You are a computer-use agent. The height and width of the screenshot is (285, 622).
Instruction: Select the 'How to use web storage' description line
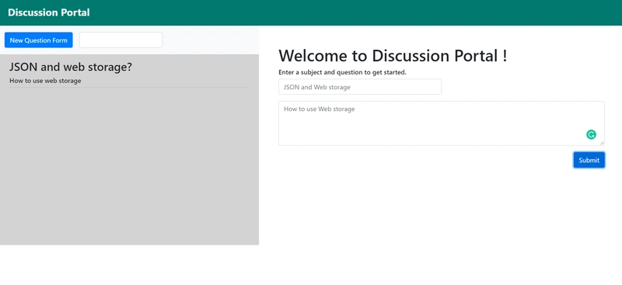[x=45, y=81]
